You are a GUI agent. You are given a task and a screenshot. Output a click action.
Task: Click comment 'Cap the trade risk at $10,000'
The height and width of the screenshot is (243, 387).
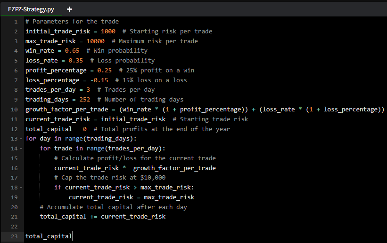110,178
